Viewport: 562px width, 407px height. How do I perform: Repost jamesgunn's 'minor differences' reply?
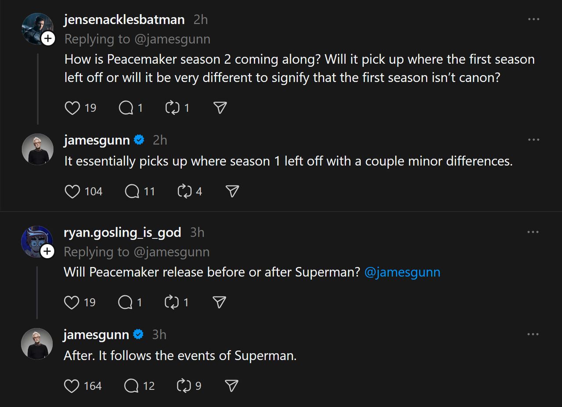coord(184,191)
